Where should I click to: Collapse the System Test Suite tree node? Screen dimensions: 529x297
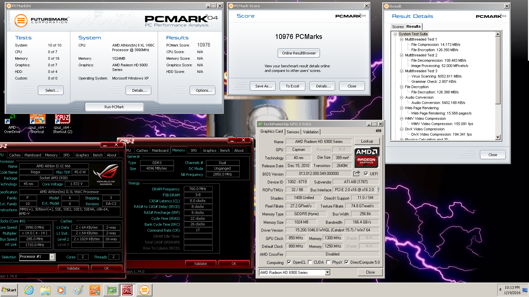[395, 34]
